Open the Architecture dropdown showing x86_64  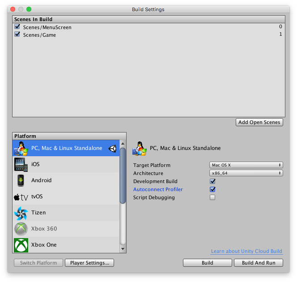click(x=246, y=173)
